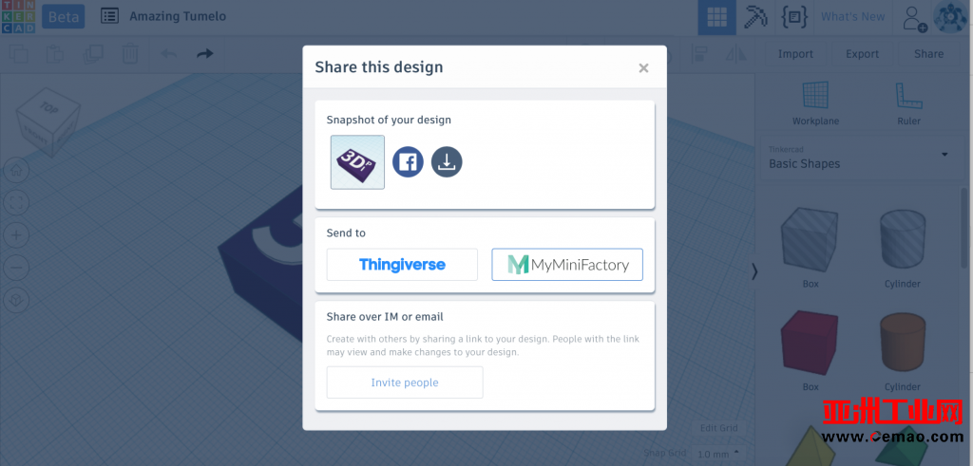The height and width of the screenshot is (466, 973).
Task: Send design to MyMiniFactory
Action: [x=567, y=265]
